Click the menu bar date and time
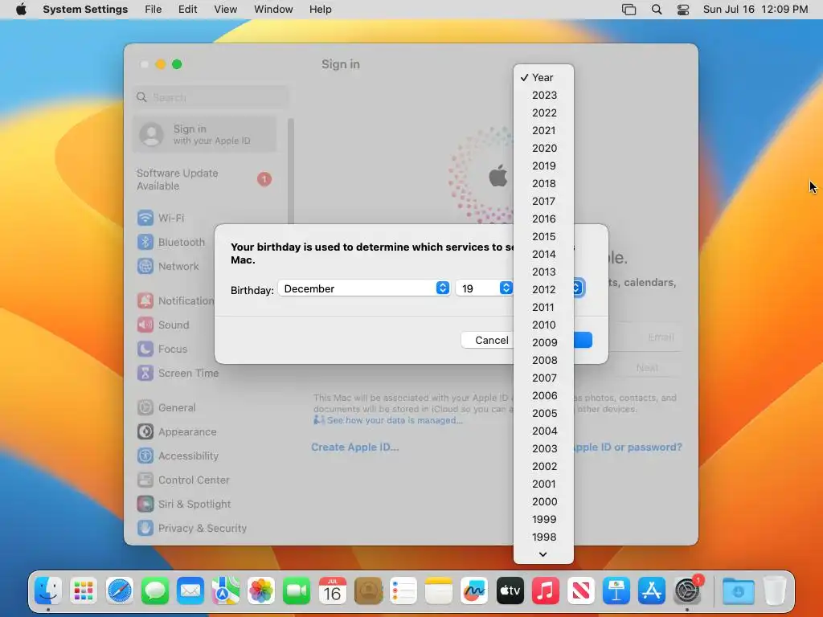 pyautogui.click(x=755, y=10)
